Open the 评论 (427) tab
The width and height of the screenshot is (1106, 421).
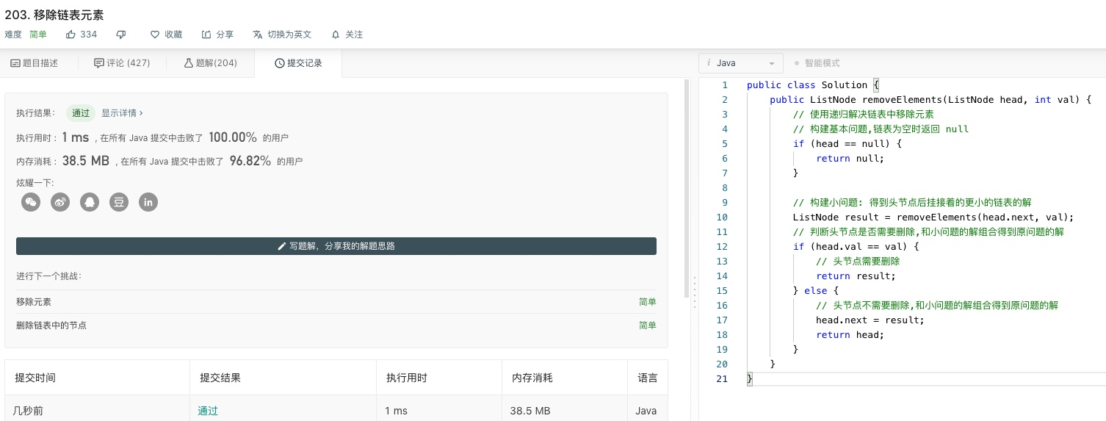(x=122, y=63)
